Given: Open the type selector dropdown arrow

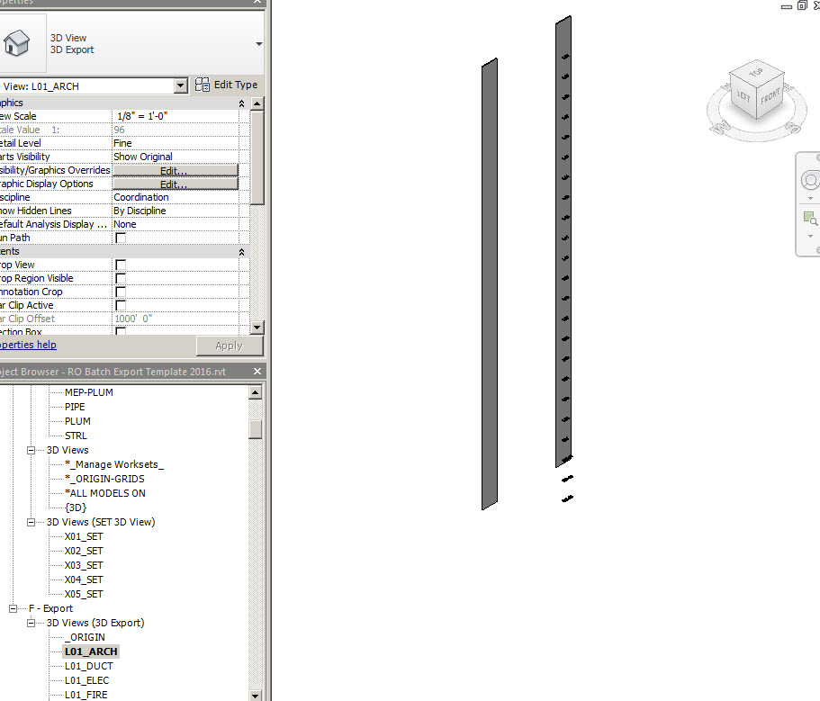Looking at the screenshot, I should tap(259, 44).
